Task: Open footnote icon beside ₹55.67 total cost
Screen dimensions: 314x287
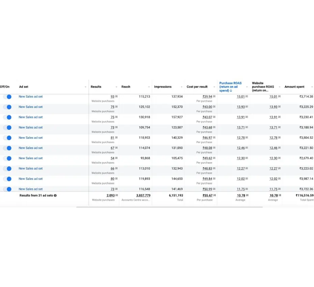Action: pyautogui.click(x=214, y=195)
